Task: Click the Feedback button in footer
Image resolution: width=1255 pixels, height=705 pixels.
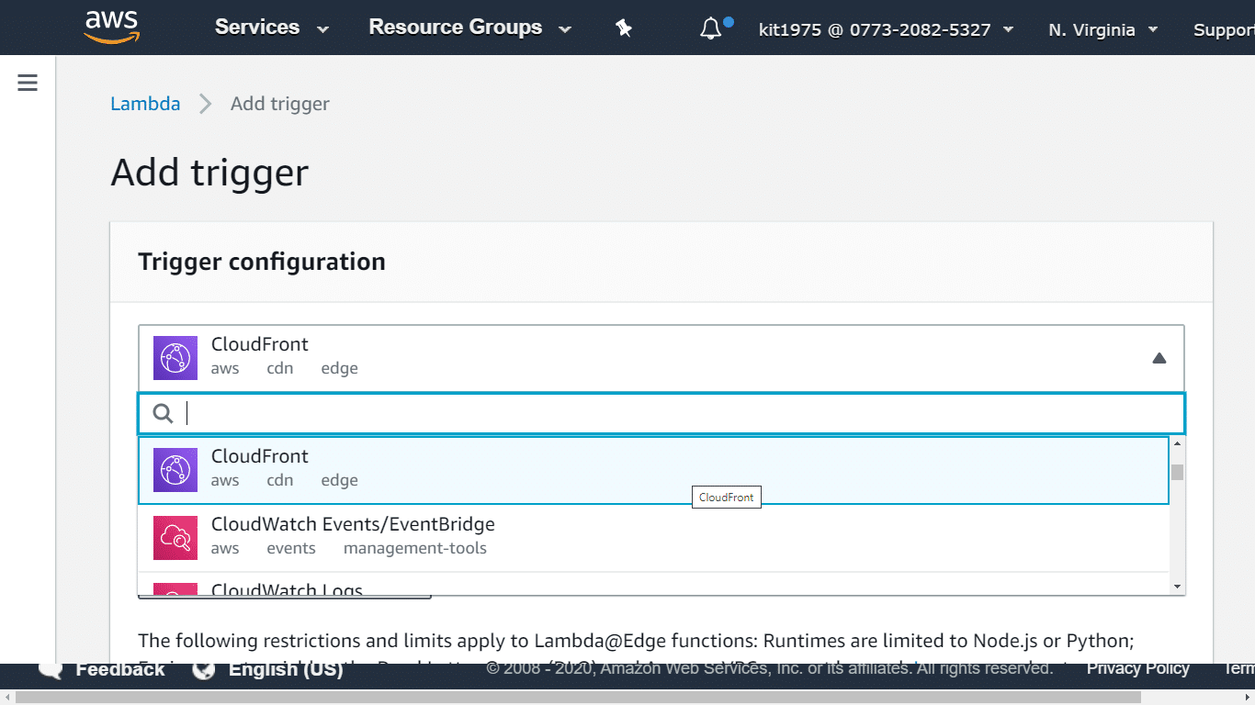Action: (103, 669)
